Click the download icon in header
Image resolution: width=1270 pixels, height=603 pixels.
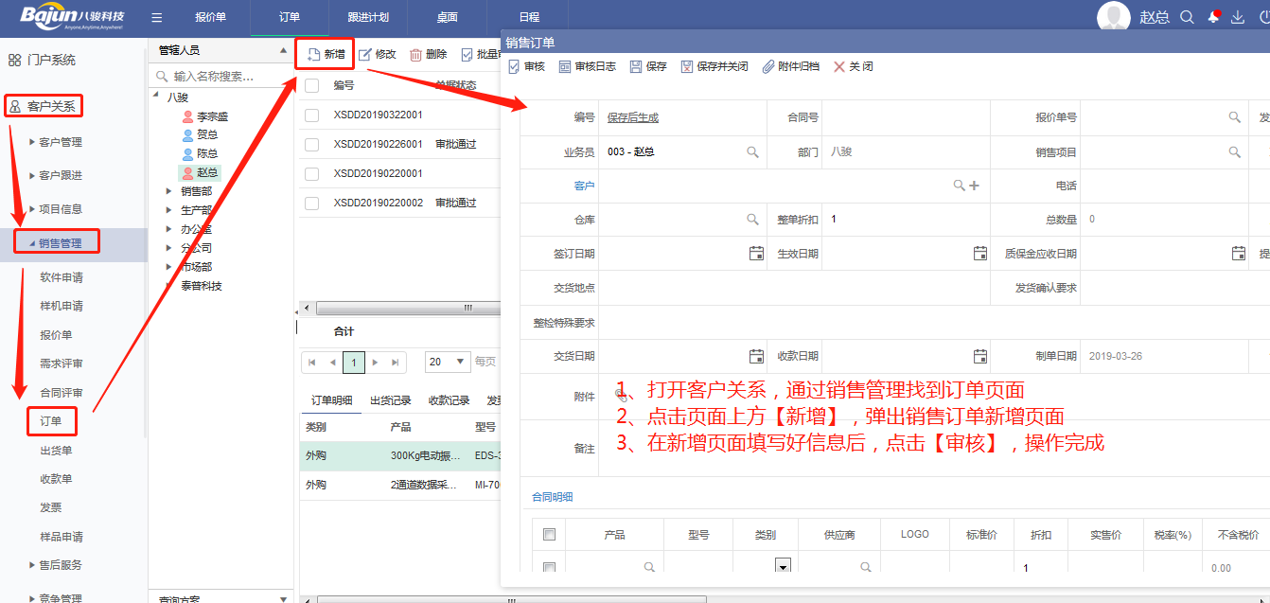coord(1238,17)
